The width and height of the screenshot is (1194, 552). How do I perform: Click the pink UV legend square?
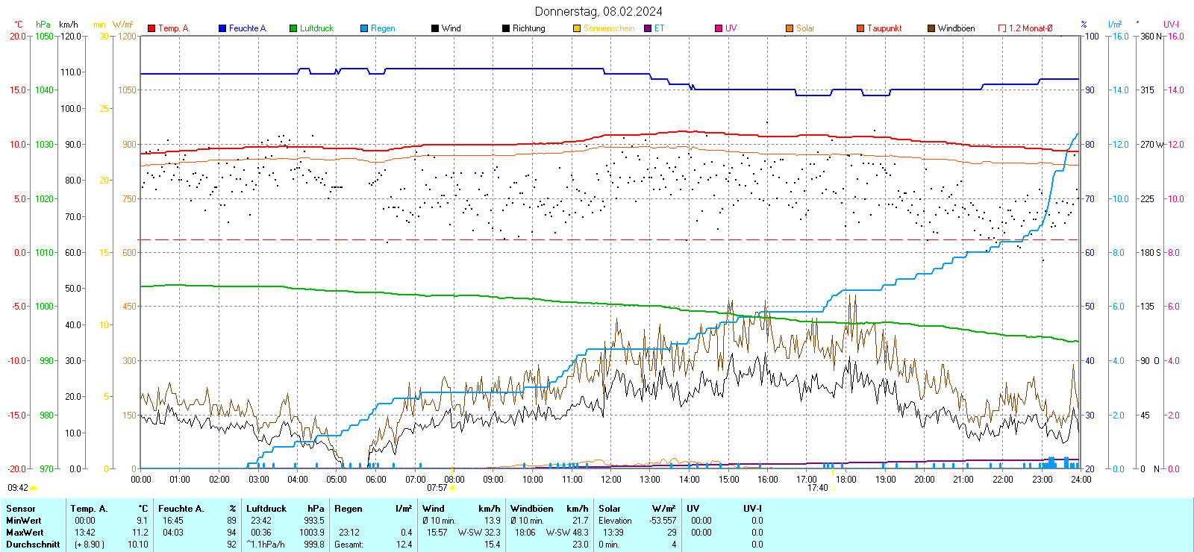point(719,28)
